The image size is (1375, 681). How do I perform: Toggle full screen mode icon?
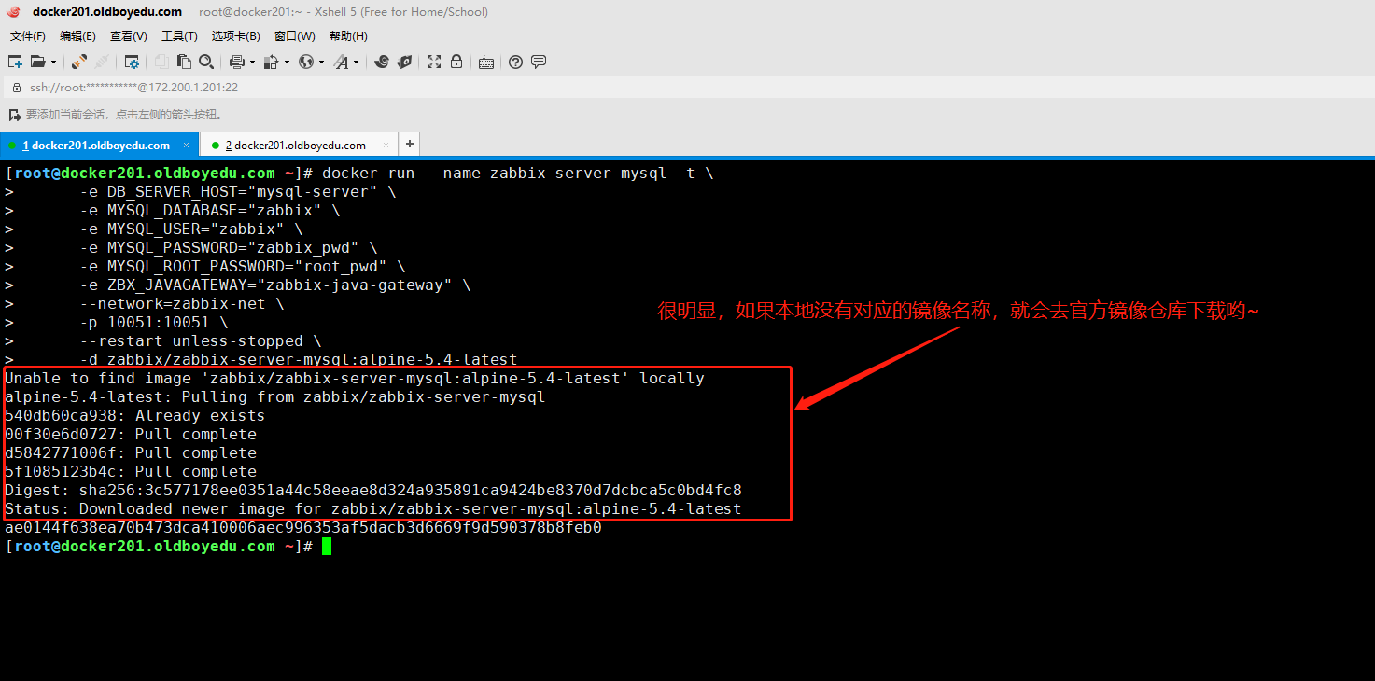pyautogui.click(x=434, y=62)
